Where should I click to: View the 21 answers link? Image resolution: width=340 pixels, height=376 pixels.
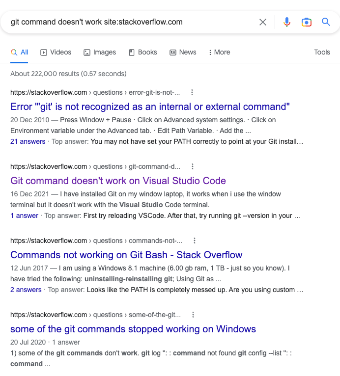(x=28, y=141)
